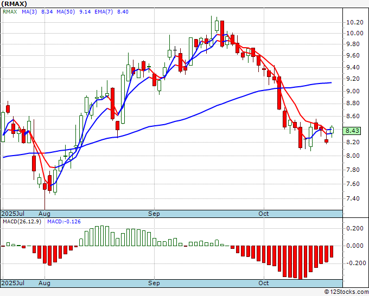
Task: Open the 12Stocks.com copyright link
Action: point(346,292)
